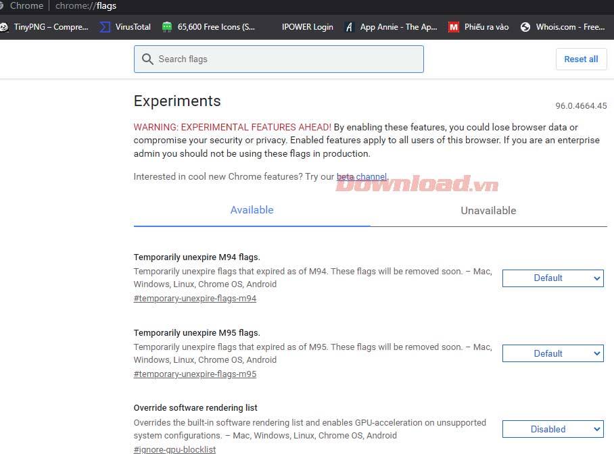Click the Temporarily unexpire M94 flags title
The width and height of the screenshot is (614, 454).
(197, 257)
